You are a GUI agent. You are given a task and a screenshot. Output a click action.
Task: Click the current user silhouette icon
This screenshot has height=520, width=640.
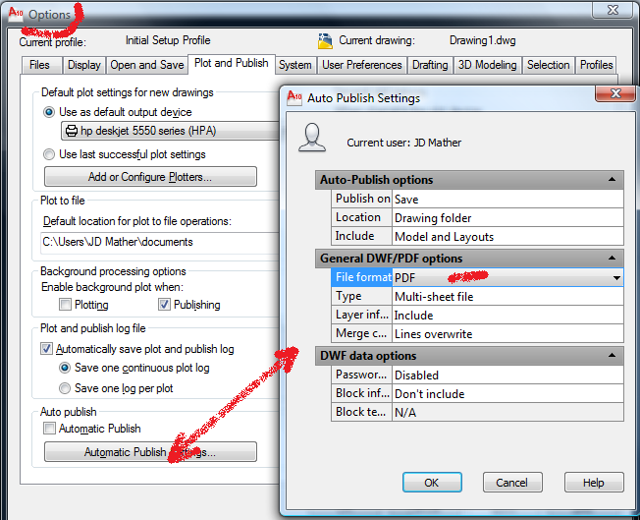tap(312, 138)
